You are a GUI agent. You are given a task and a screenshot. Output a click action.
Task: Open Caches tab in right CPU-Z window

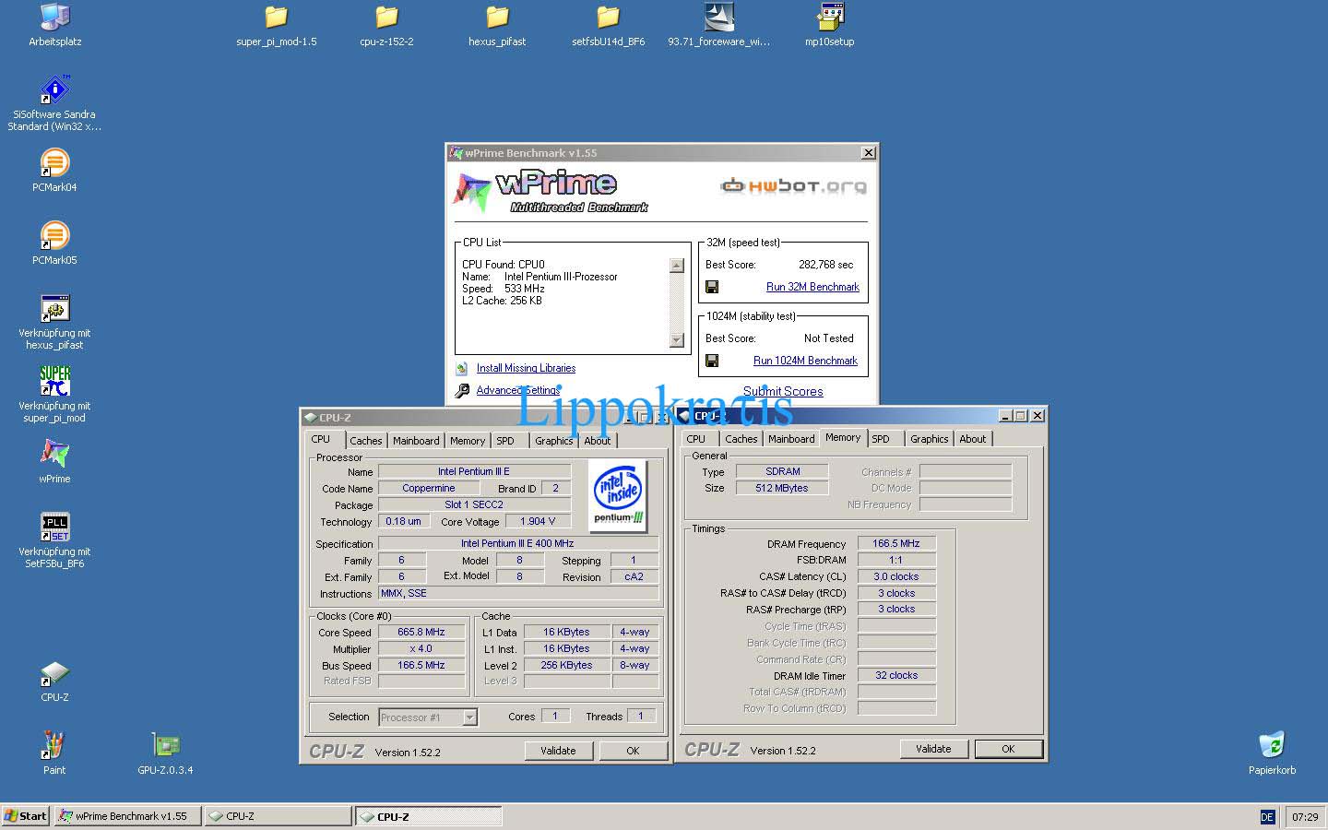click(x=741, y=439)
